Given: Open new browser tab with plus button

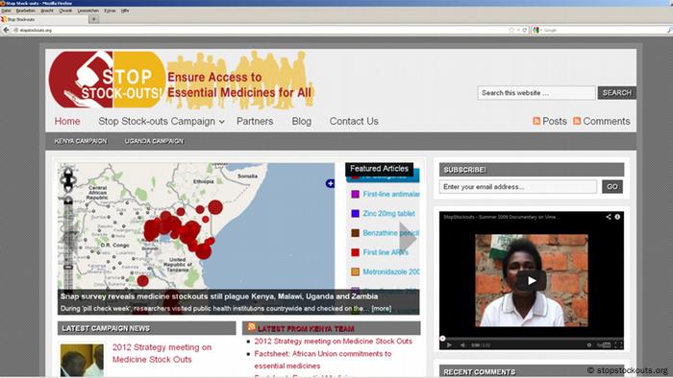Looking at the screenshot, I should point(93,19).
